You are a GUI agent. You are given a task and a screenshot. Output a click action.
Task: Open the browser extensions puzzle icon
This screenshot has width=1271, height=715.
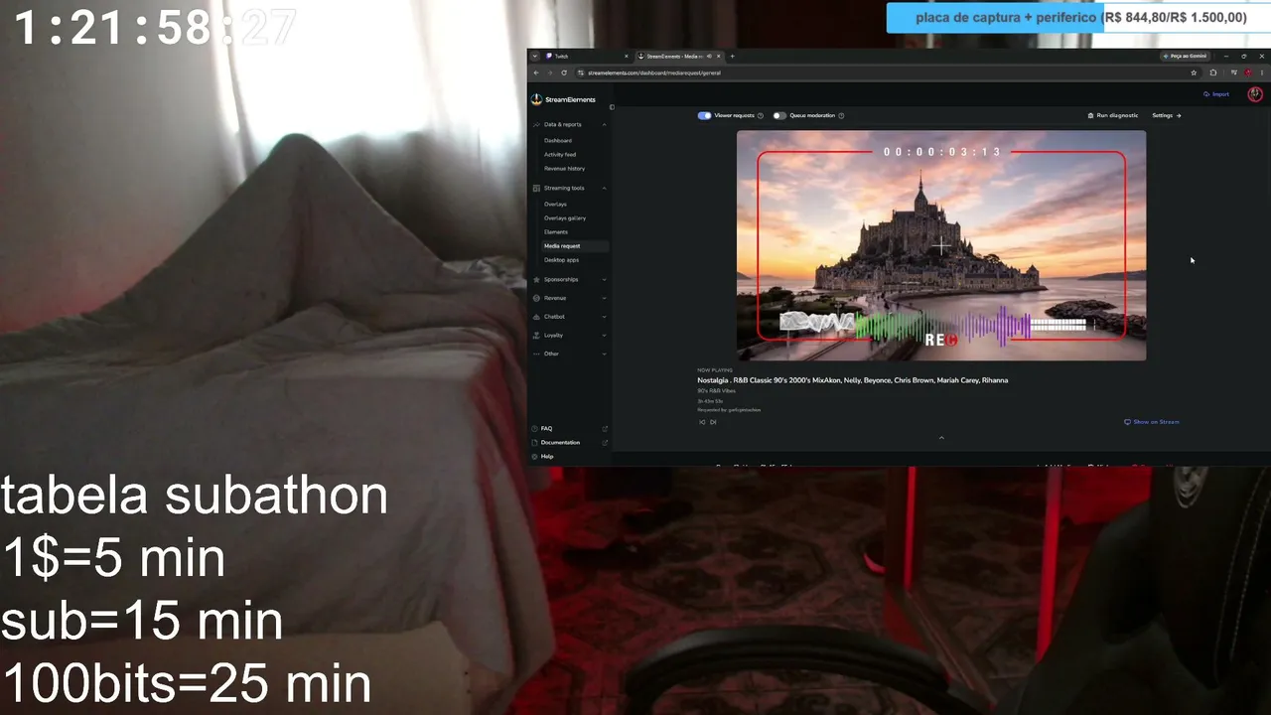pyautogui.click(x=1213, y=72)
